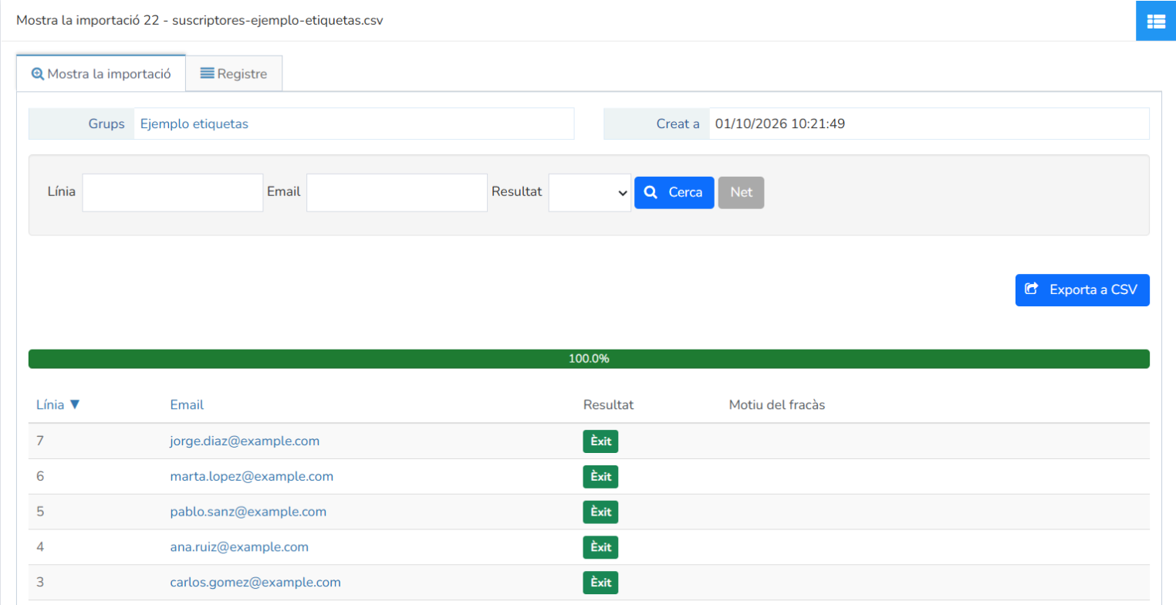Click the Resultat column header
The image size is (1176, 605).
pos(609,404)
